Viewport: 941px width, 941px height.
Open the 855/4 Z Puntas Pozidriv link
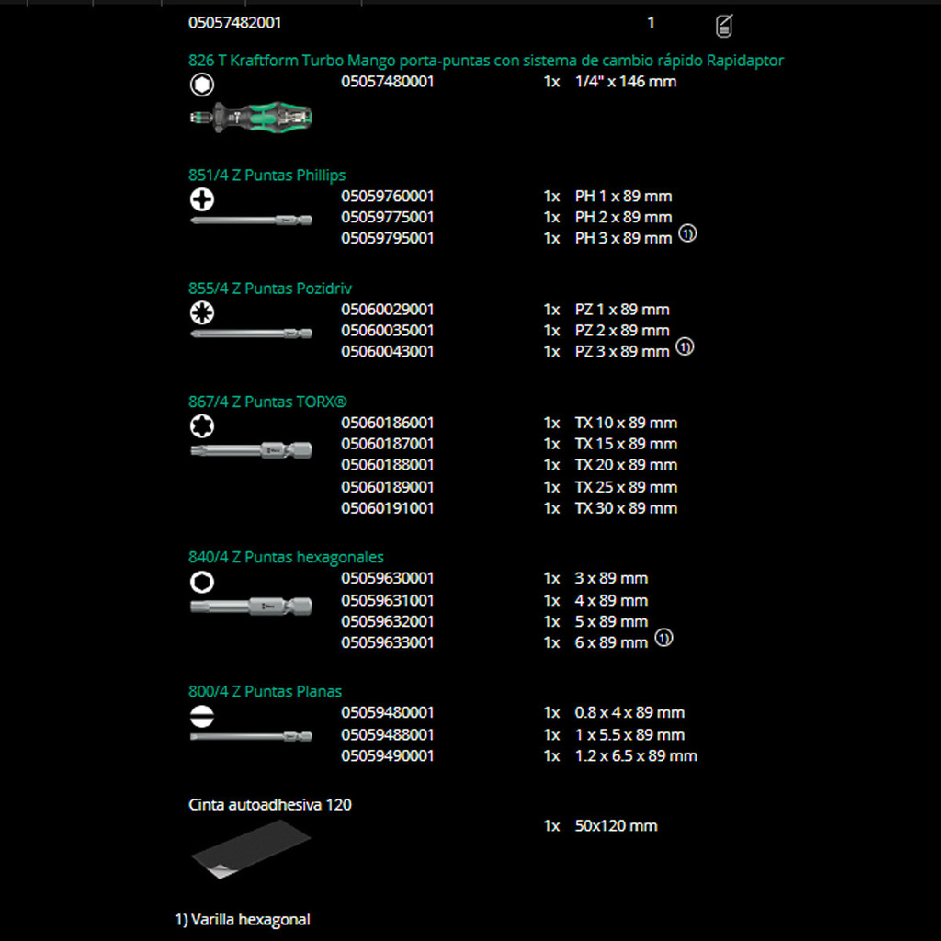pos(270,289)
